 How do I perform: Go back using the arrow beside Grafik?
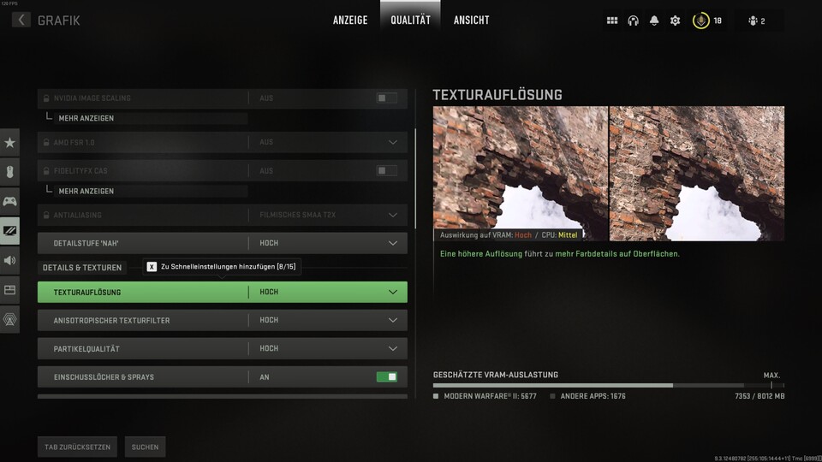[x=21, y=20]
